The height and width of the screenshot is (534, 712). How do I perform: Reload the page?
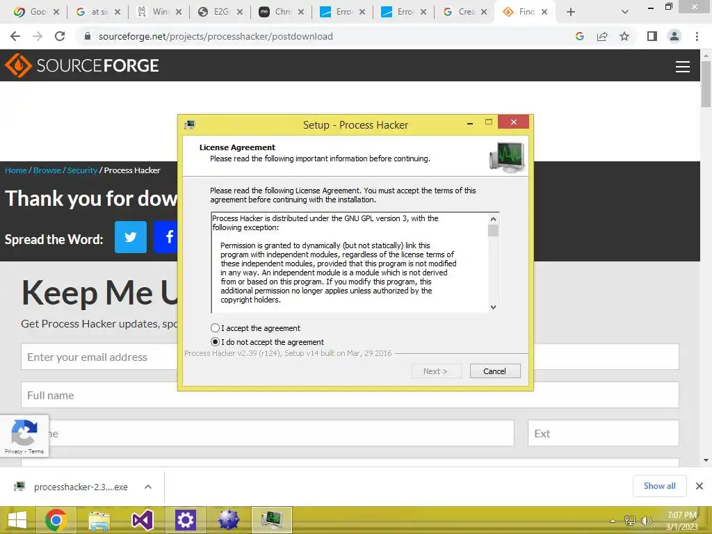(x=60, y=36)
